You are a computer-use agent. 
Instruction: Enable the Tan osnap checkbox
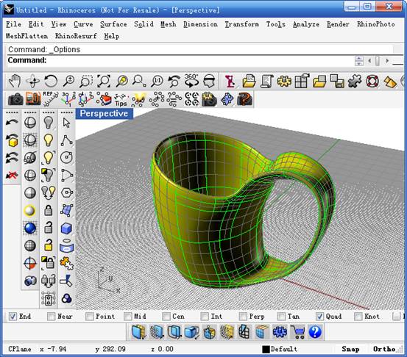pos(281,317)
